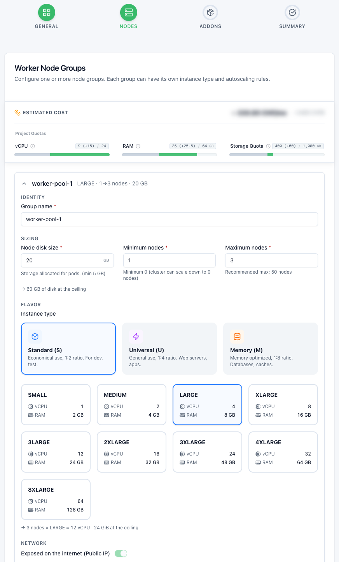Go to the General step icon

tap(47, 12)
